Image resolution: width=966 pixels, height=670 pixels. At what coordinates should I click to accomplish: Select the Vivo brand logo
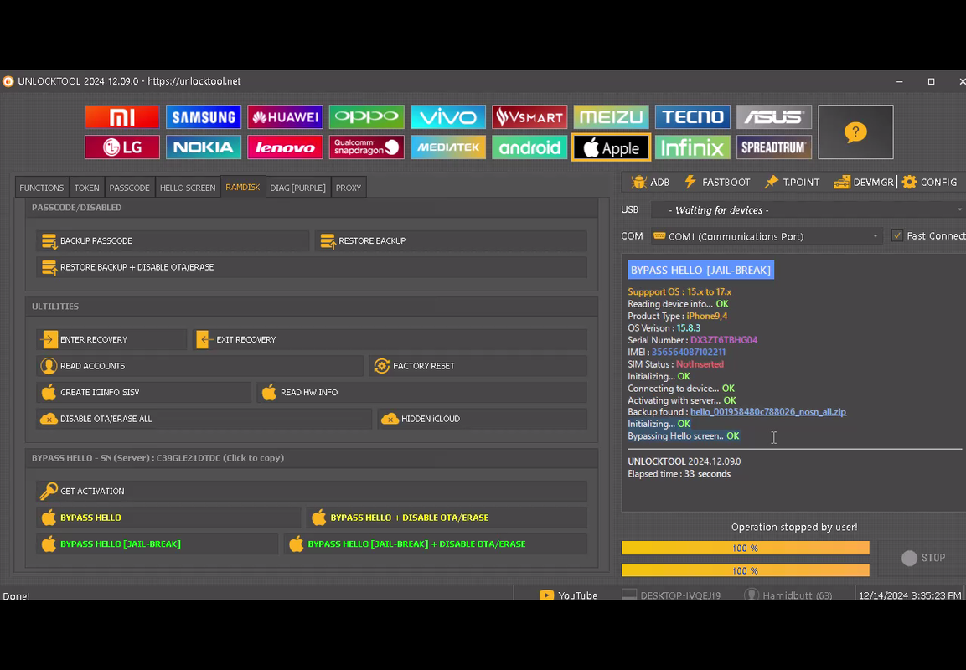point(448,117)
